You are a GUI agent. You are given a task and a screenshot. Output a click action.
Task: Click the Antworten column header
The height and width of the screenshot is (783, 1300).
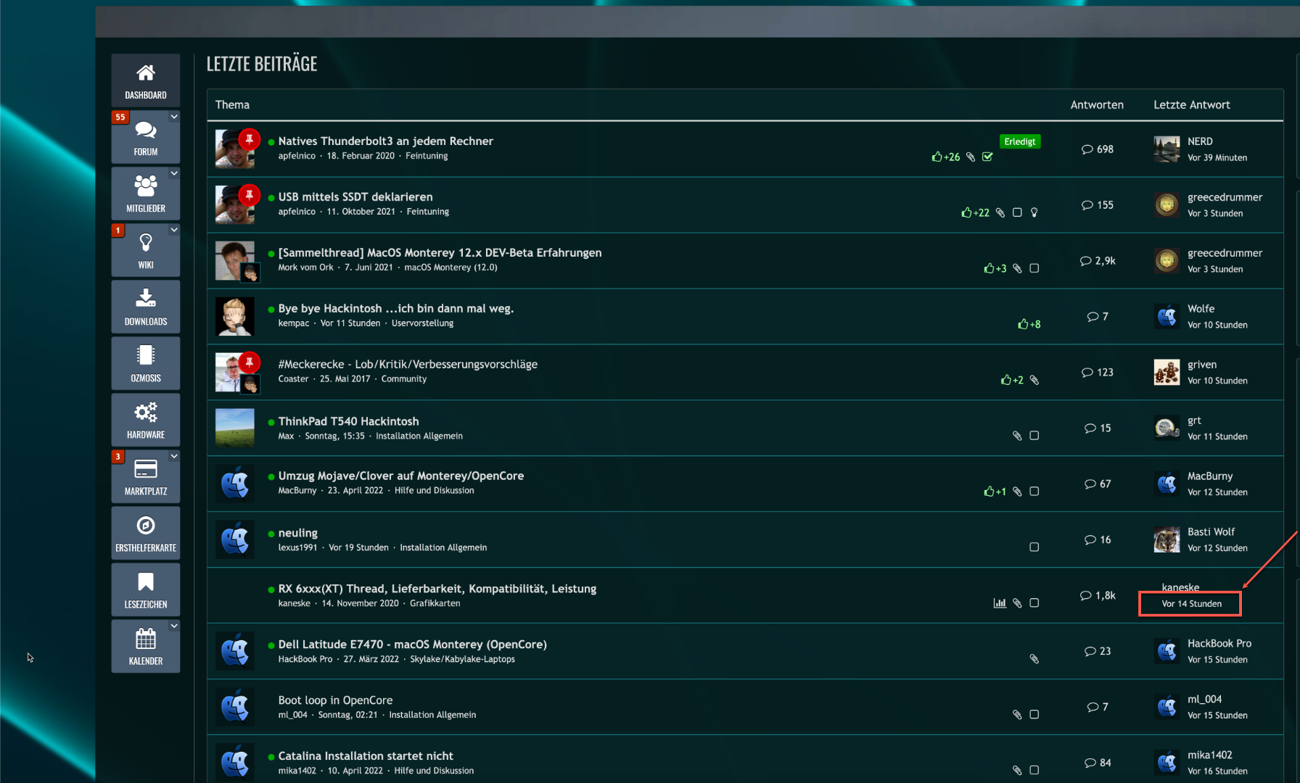pos(1097,104)
